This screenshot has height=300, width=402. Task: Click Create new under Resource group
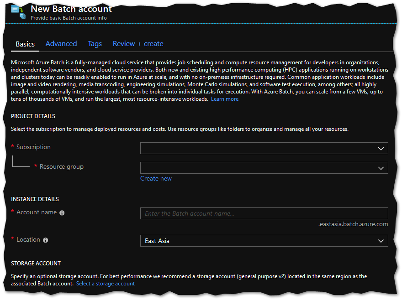156,179
